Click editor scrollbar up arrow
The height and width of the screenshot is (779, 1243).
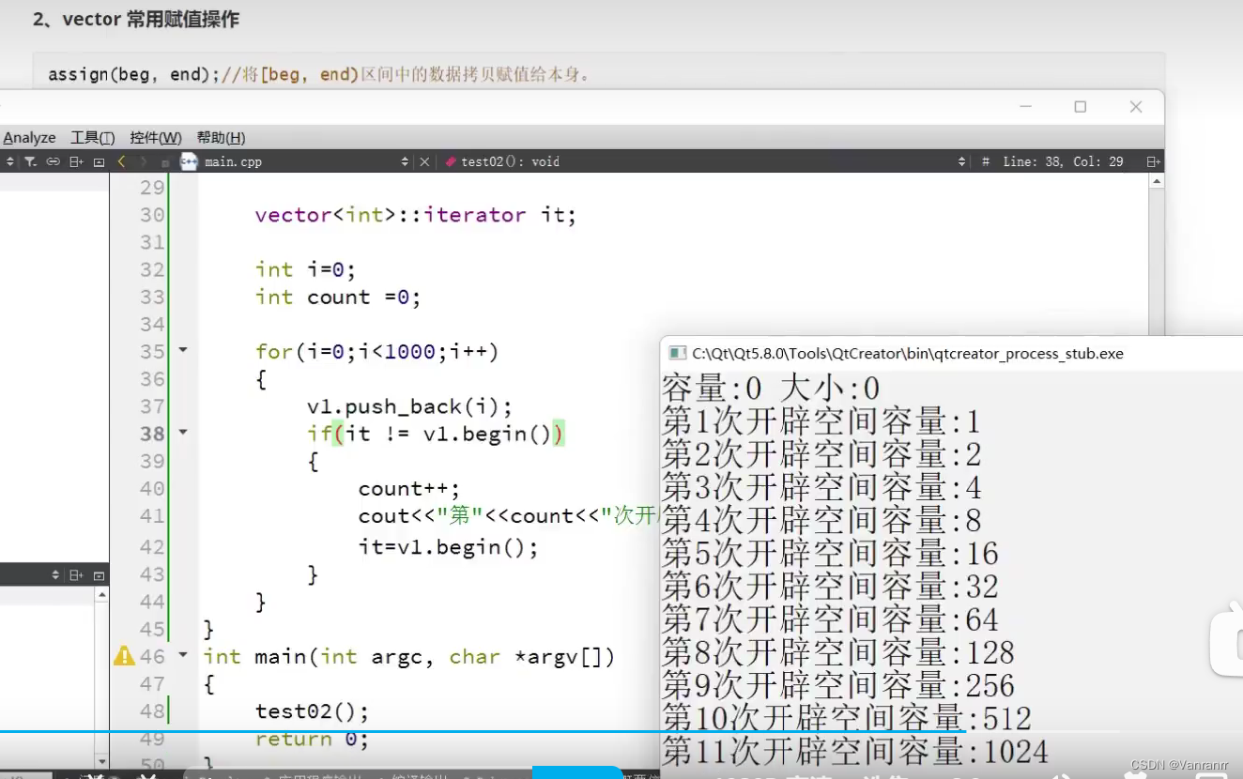tap(1157, 180)
